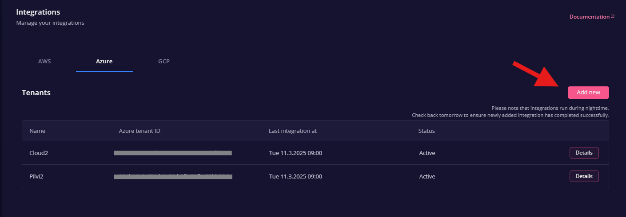Click the Azure tenant ID column header
This screenshot has width=626, height=217.
coord(140,131)
